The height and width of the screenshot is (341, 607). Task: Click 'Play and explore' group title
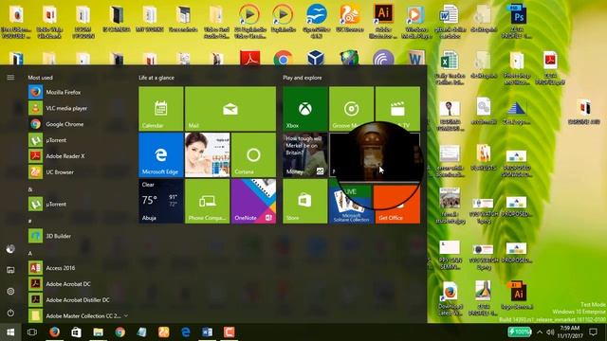coord(303,78)
